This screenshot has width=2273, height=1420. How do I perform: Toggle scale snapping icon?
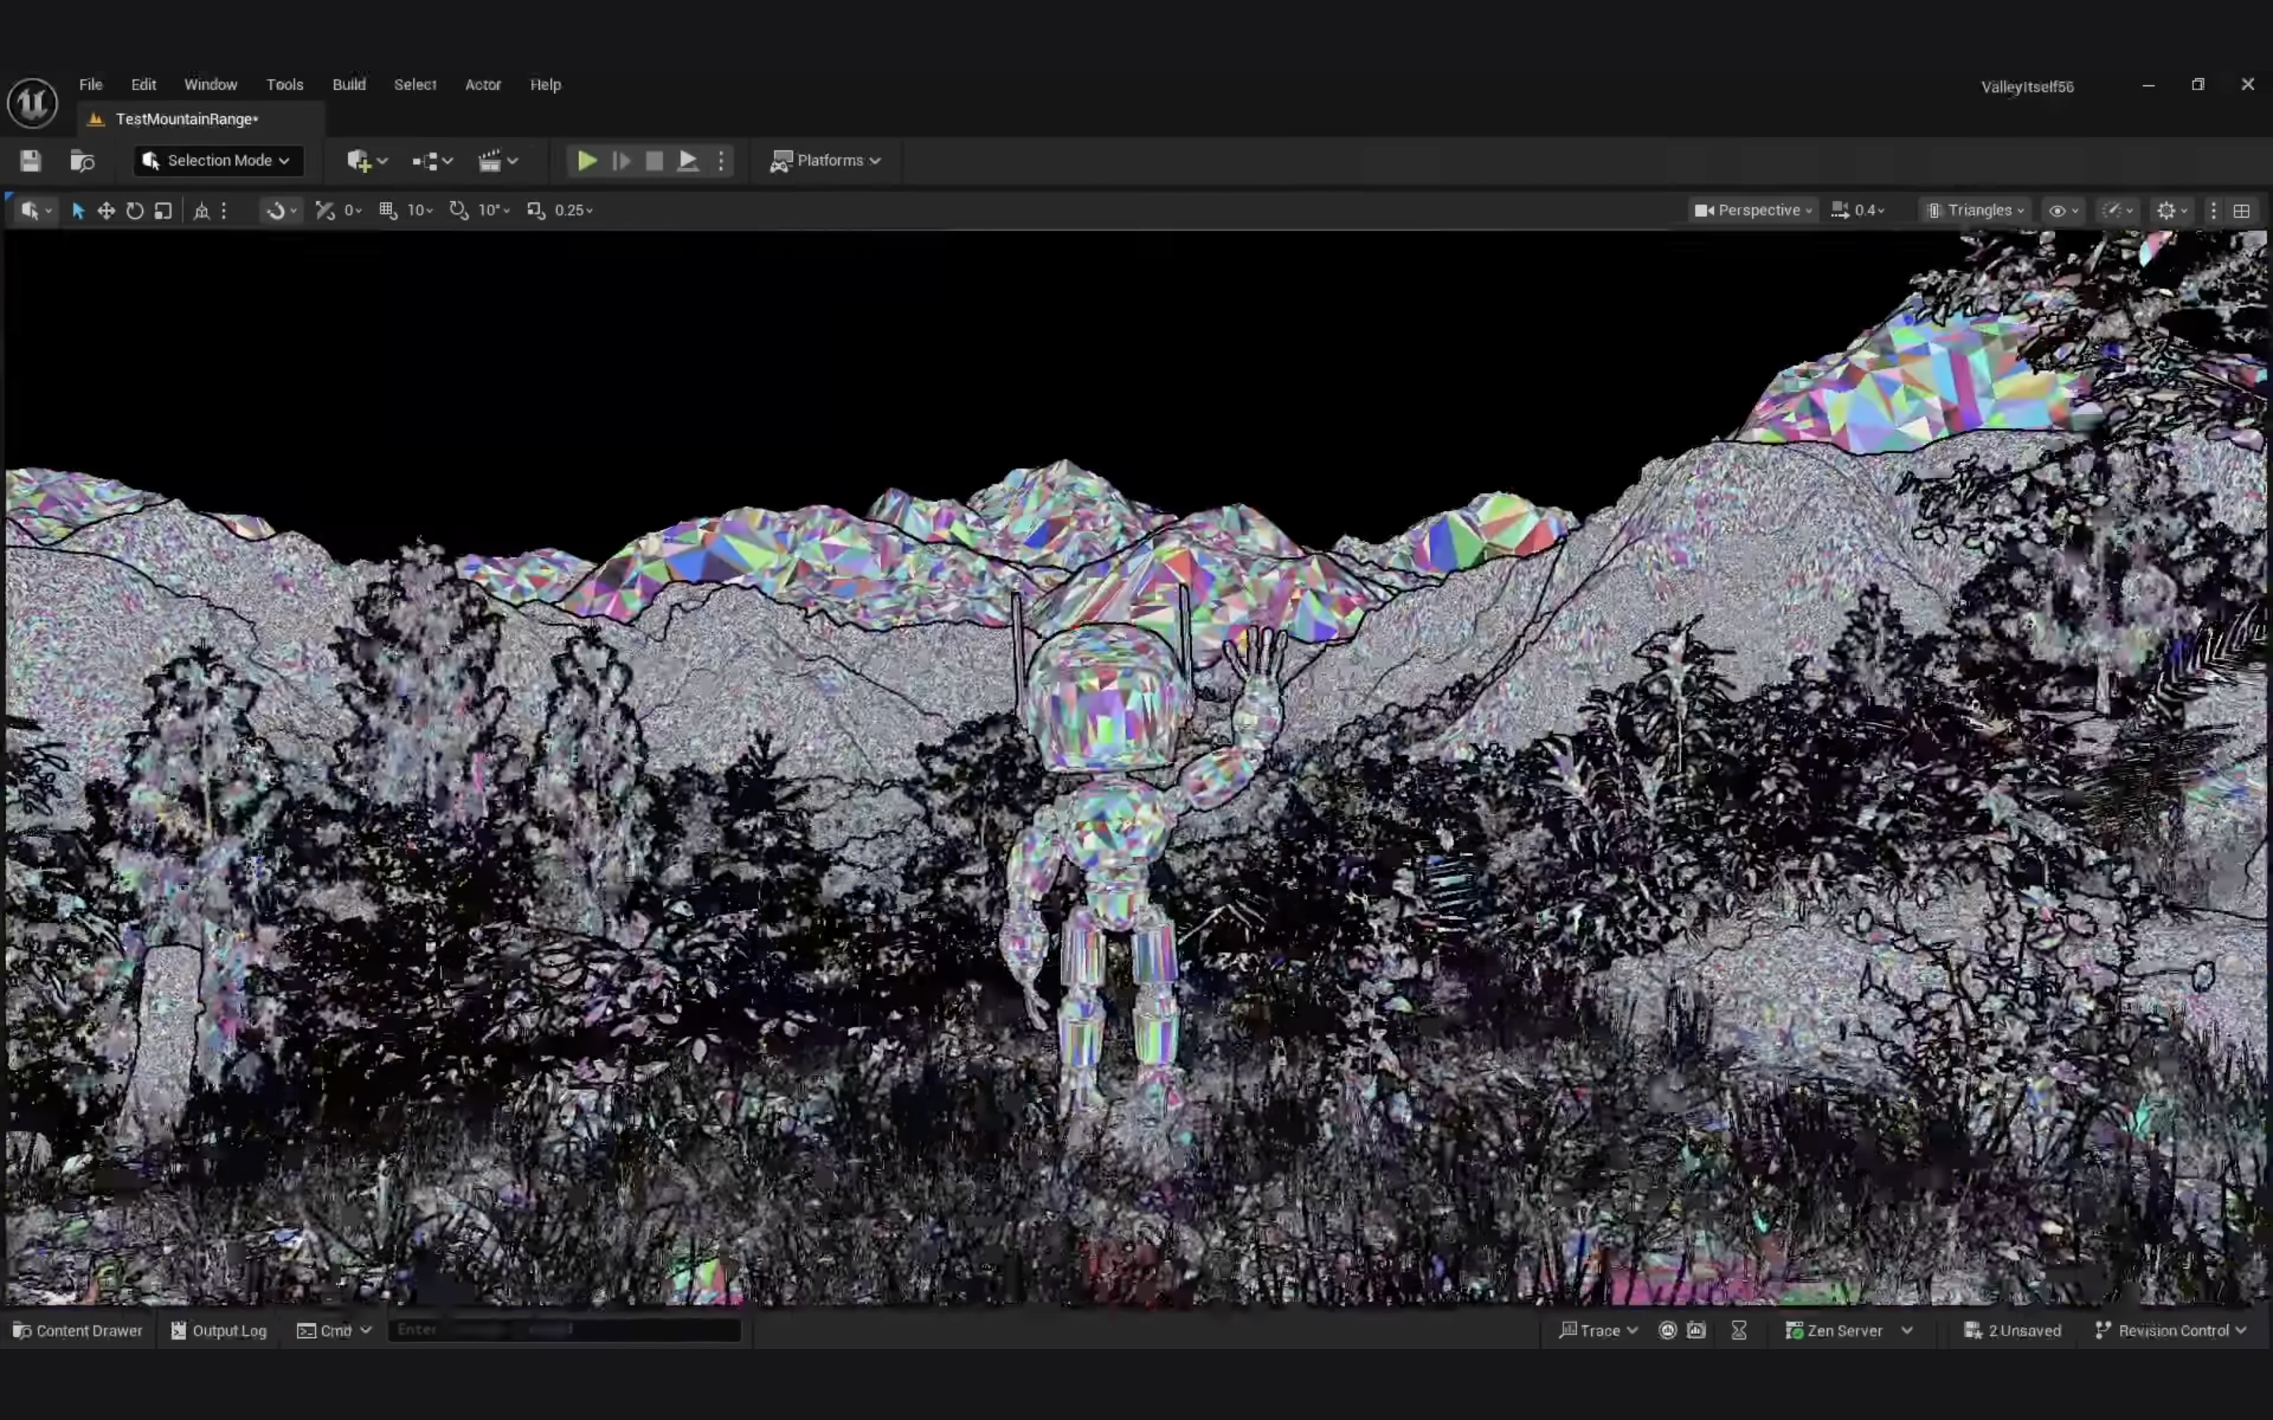[x=535, y=211]
